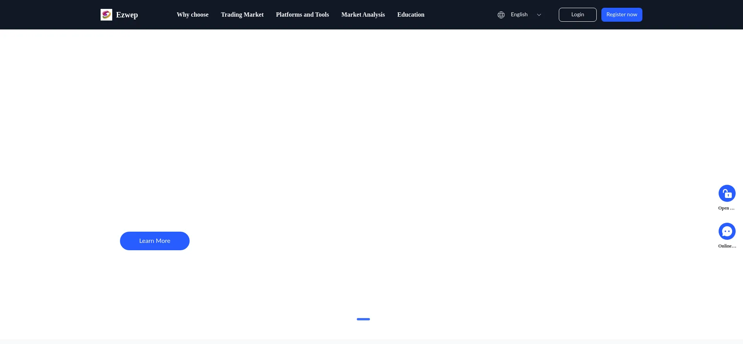The image size is (743, 344).
Task: Click the Open … label
Action: pos(726,208)
